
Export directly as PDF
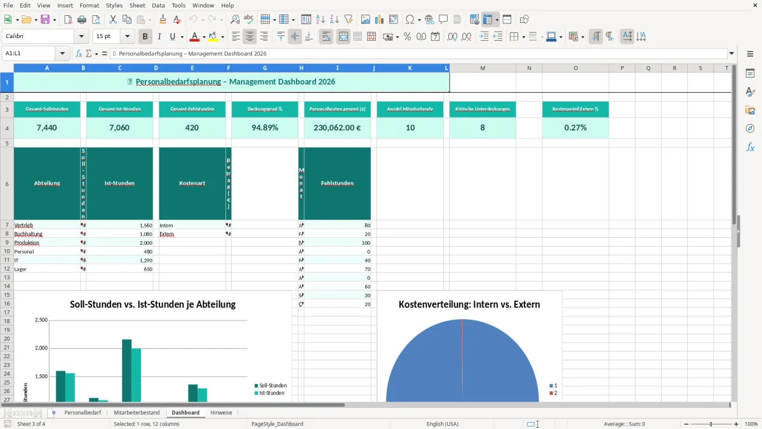click(68, 20)
